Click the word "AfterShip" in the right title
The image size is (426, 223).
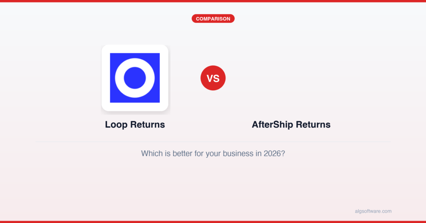tap(272, 124)
